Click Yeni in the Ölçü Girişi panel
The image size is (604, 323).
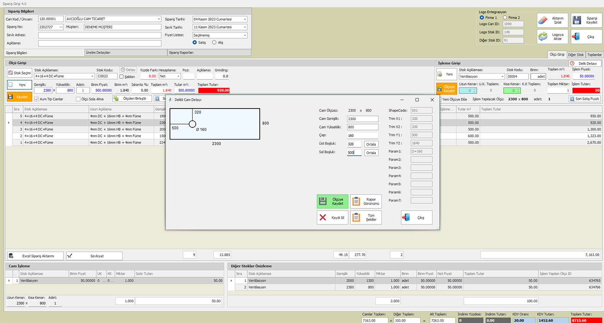19,85
